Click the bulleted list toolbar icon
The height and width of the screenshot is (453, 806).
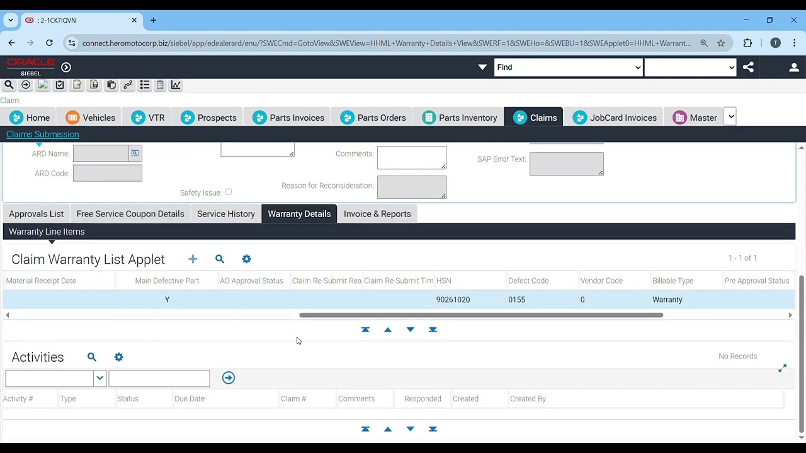click(144, 85)
